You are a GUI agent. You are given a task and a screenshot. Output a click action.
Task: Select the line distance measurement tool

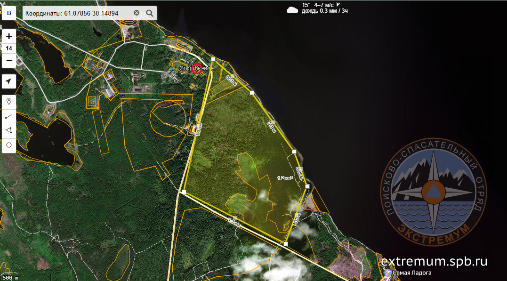click(x=9, y=116)
